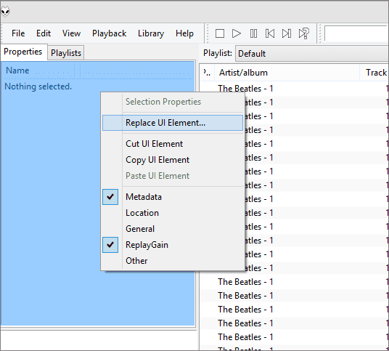Open the Help menu
Screen dimensions: 389x351
coord(184,33)
